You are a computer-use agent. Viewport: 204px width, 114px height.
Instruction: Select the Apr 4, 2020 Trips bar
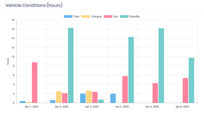pyautogui.click(x=113, y=98)
